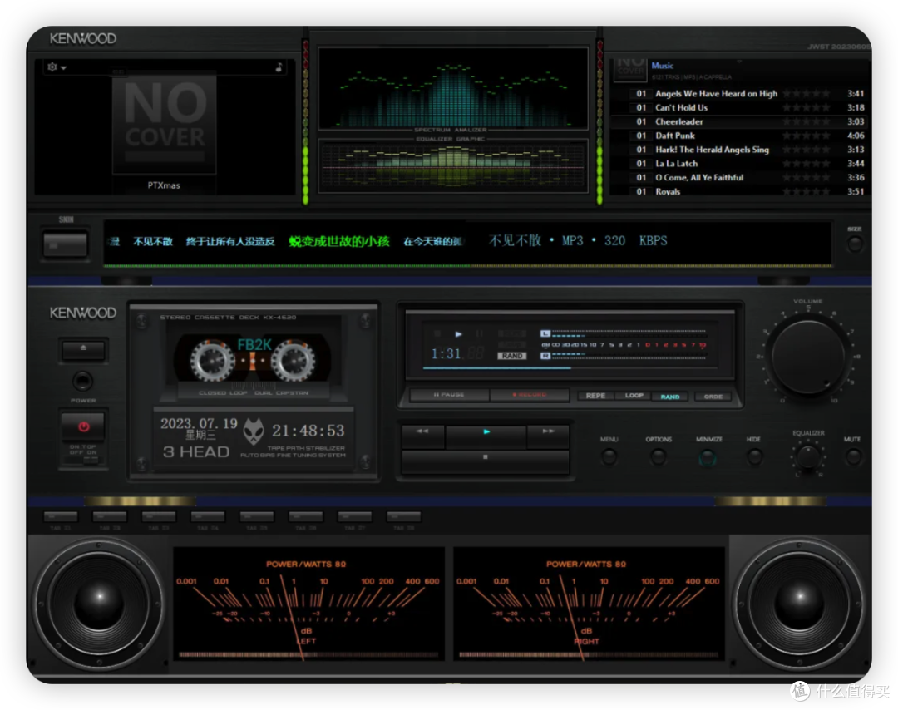
Task: Switch to TAB 08 preset button
Action: (404, 517)
